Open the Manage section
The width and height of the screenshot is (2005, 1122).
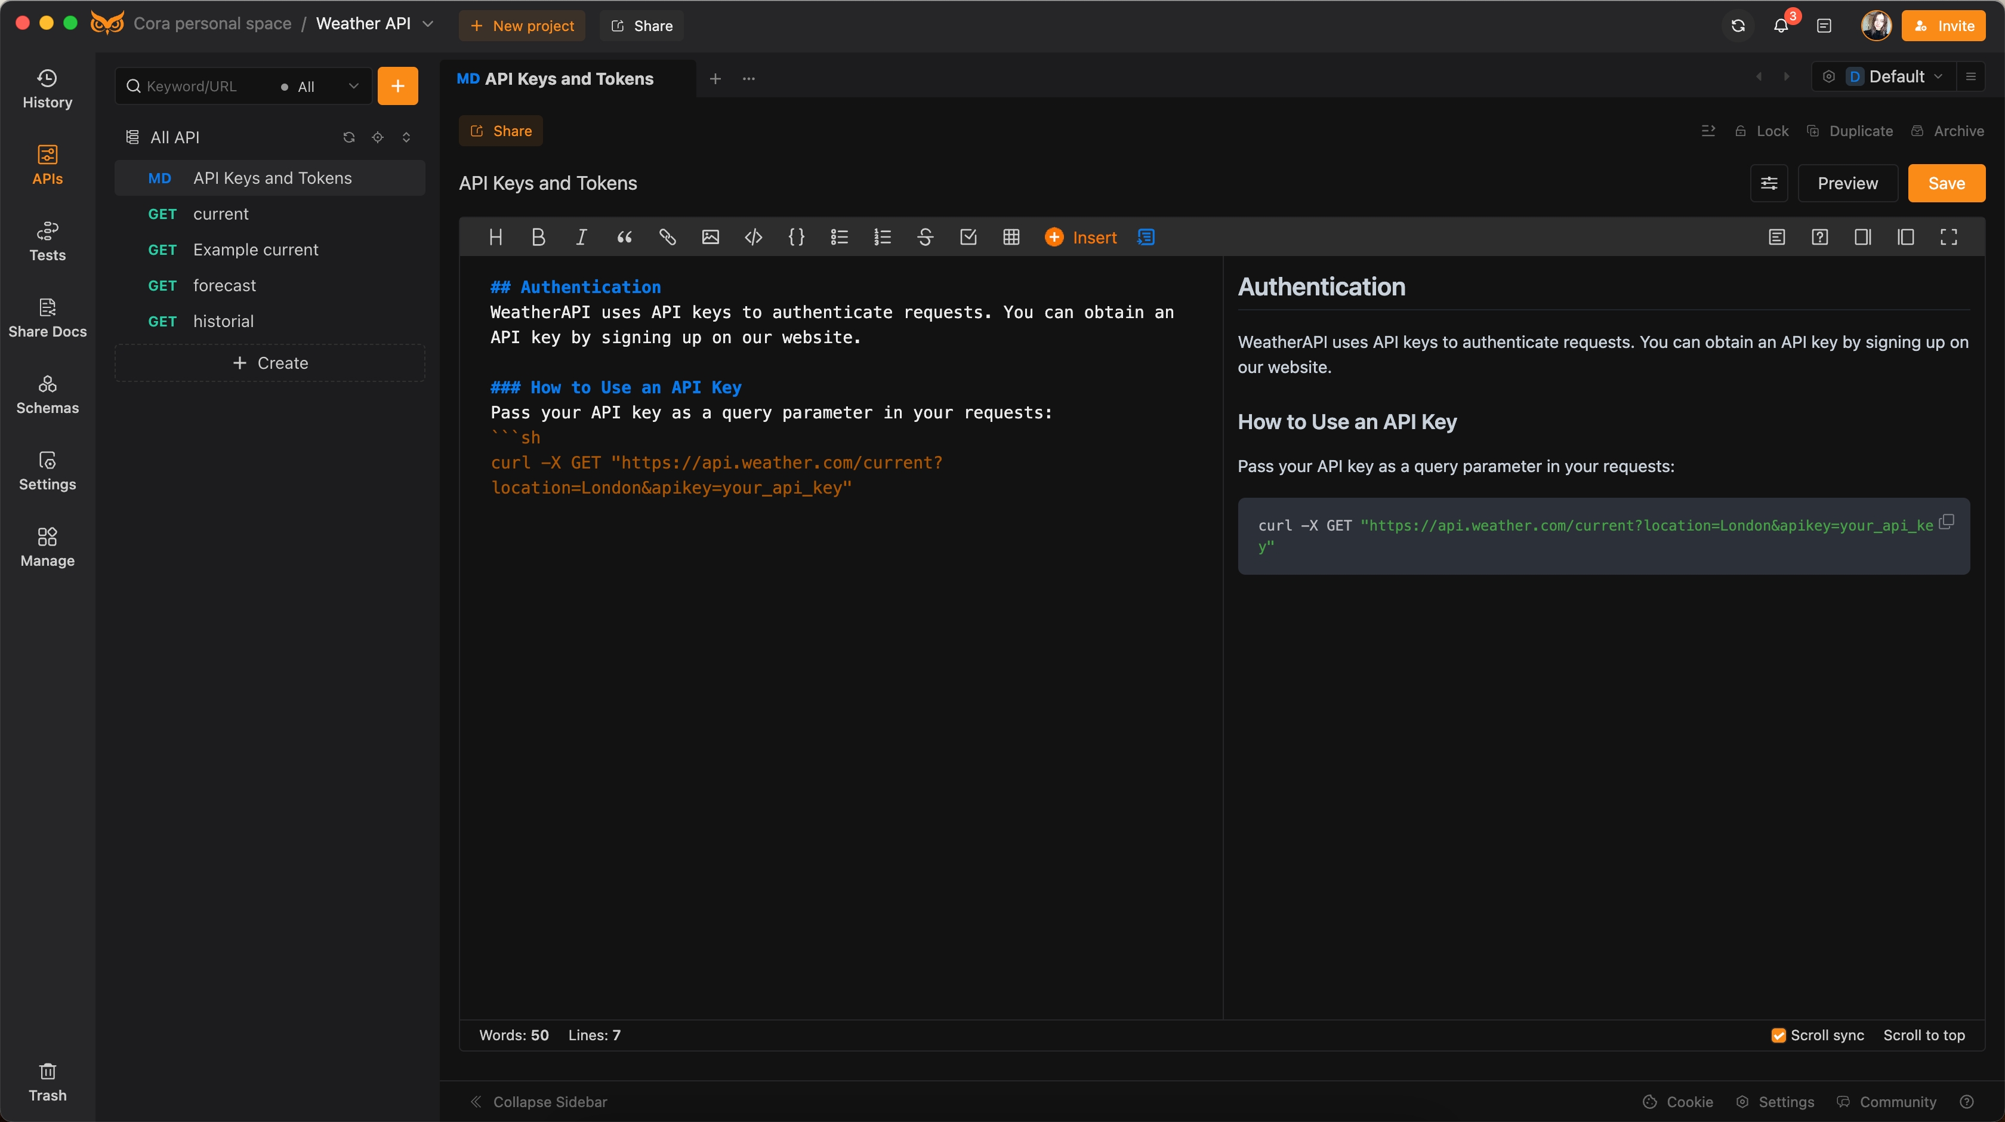click(48, 547)
